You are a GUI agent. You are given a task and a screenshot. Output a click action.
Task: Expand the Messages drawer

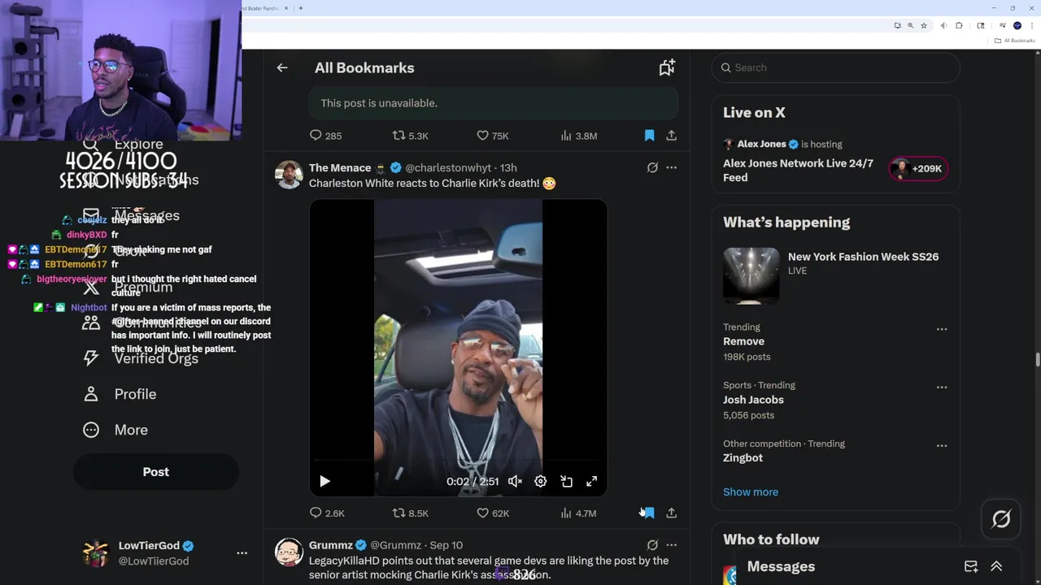(x=996, y=566)
